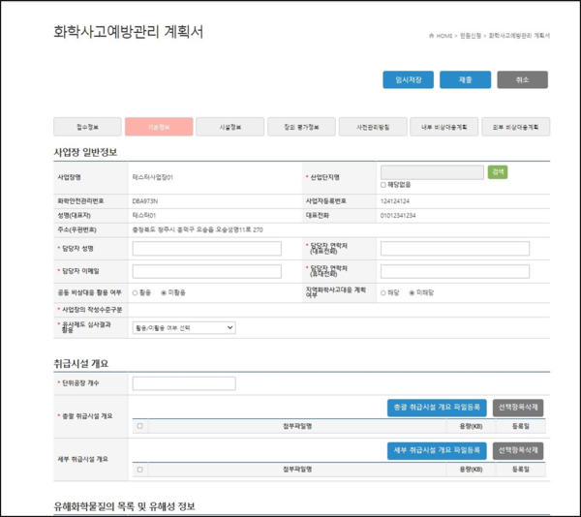Screen dimensions: 581x517
Task: Choose 해당 radio for 지역화학사고대응 계획
Action: [383, 293]
